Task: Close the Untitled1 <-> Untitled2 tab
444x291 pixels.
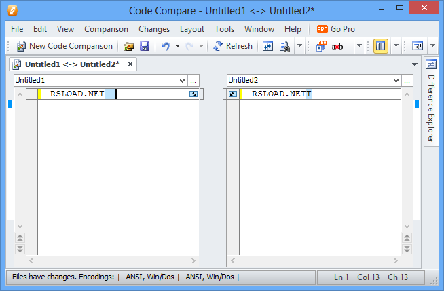Action: 130,64
